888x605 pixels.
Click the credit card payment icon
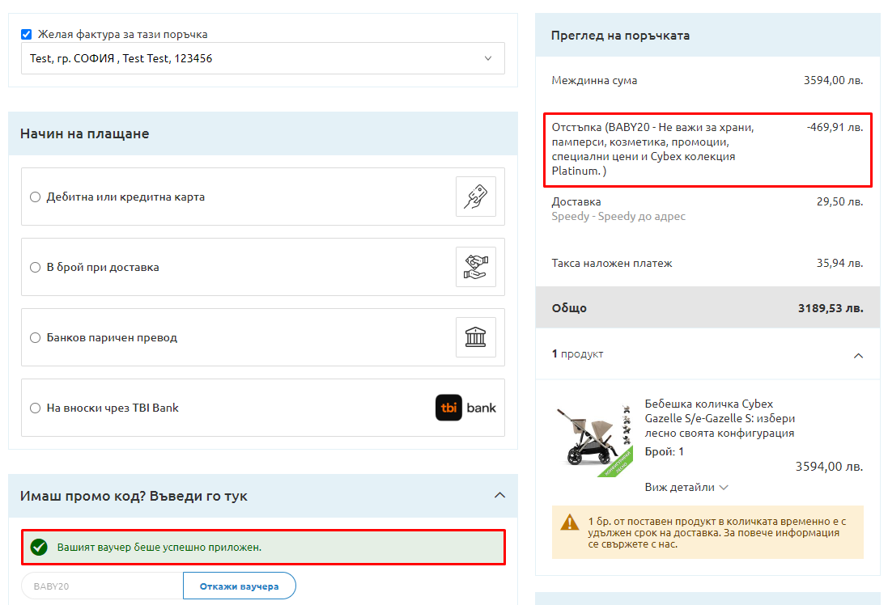coord(475,197)
